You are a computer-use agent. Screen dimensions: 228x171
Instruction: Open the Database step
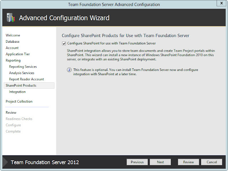12,42
